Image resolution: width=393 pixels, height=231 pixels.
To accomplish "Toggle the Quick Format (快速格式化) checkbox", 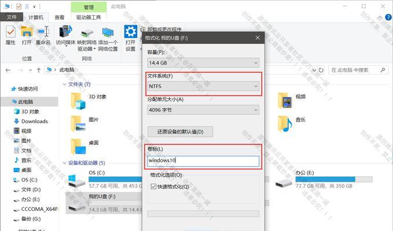I will 153,187.
